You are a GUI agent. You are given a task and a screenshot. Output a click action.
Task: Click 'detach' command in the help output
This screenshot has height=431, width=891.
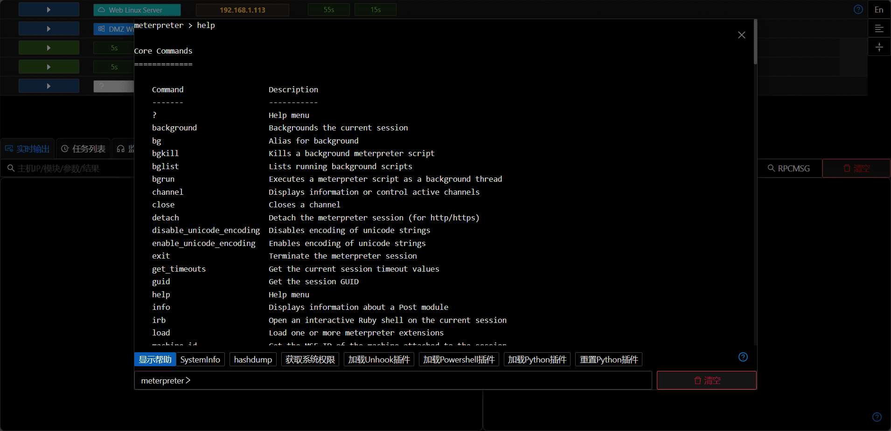tap(166, 218)
